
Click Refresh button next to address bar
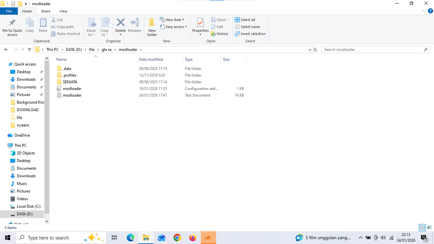click(315, 49)
